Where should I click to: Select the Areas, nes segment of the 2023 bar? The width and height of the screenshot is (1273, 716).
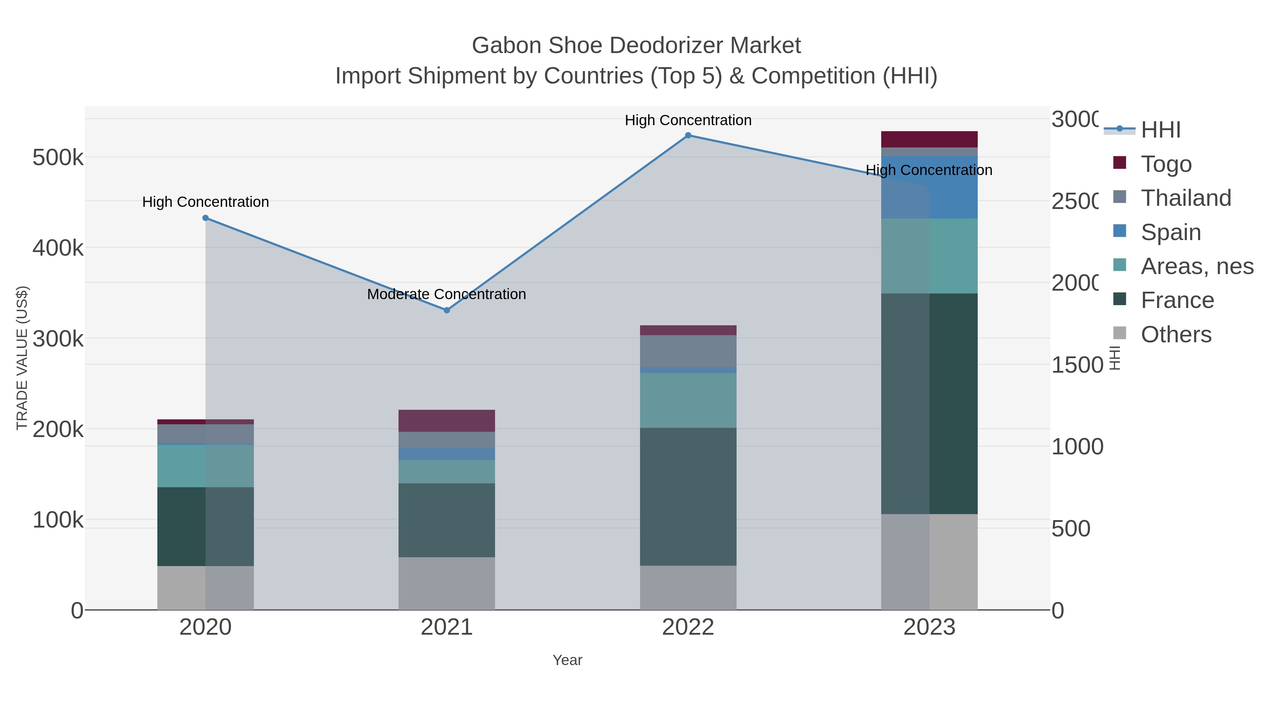[x=929, y=256]
